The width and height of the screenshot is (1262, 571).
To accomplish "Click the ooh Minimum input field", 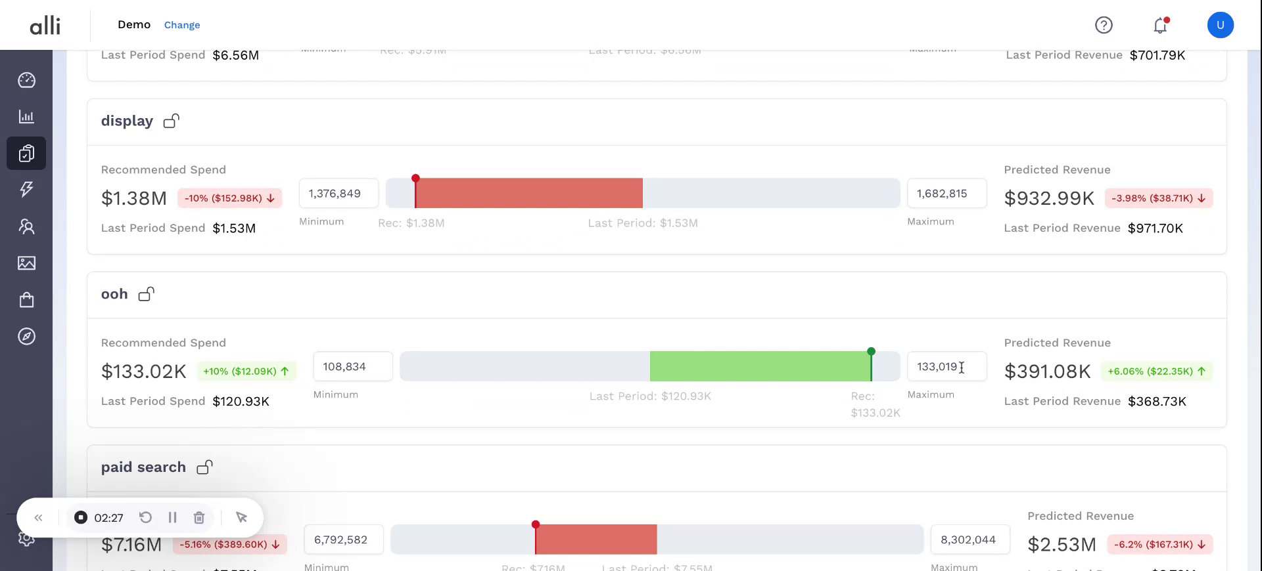I will coord(353,366).
